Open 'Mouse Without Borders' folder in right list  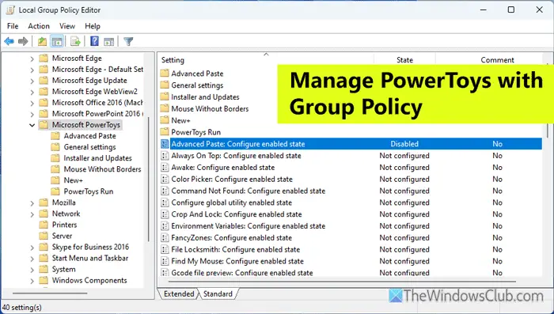point(210,109)
